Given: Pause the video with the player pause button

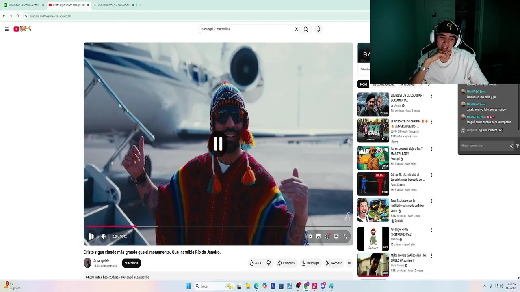Looking at the screenshot, I should 91,236.
